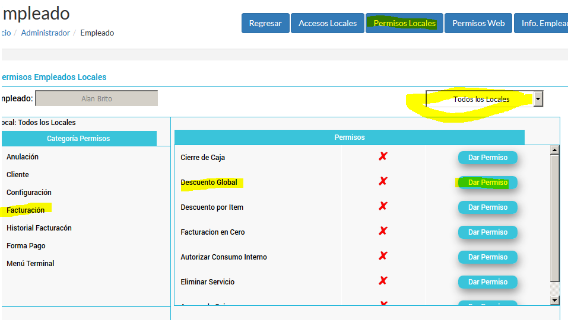Grant permission for Eliminar Servicio
Image resolution: width=568 pixels, height=320 pixels.
[x=488, y=282]
